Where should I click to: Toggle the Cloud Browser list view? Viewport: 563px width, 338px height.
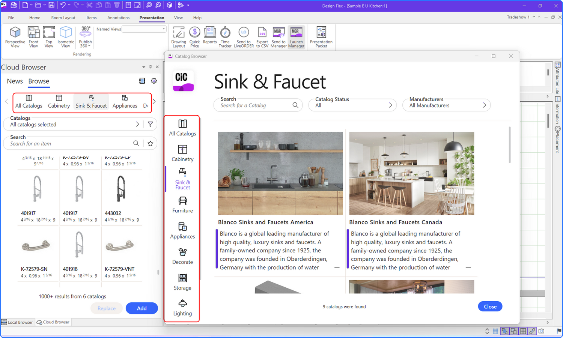coord(142,81)
